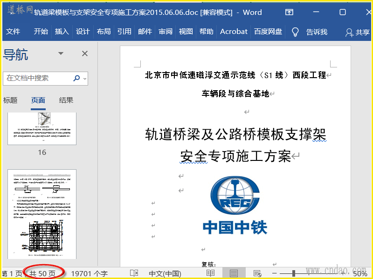Open the 帮助 tab
Viewport: 373px width, 279px height.
tap(206, 32)
